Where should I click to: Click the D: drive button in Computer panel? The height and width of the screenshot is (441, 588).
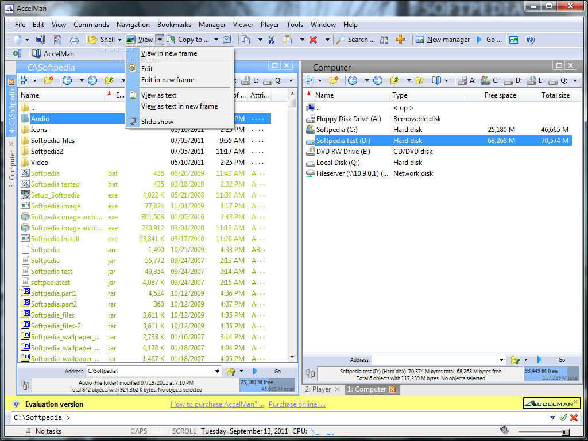click(513, 80)
